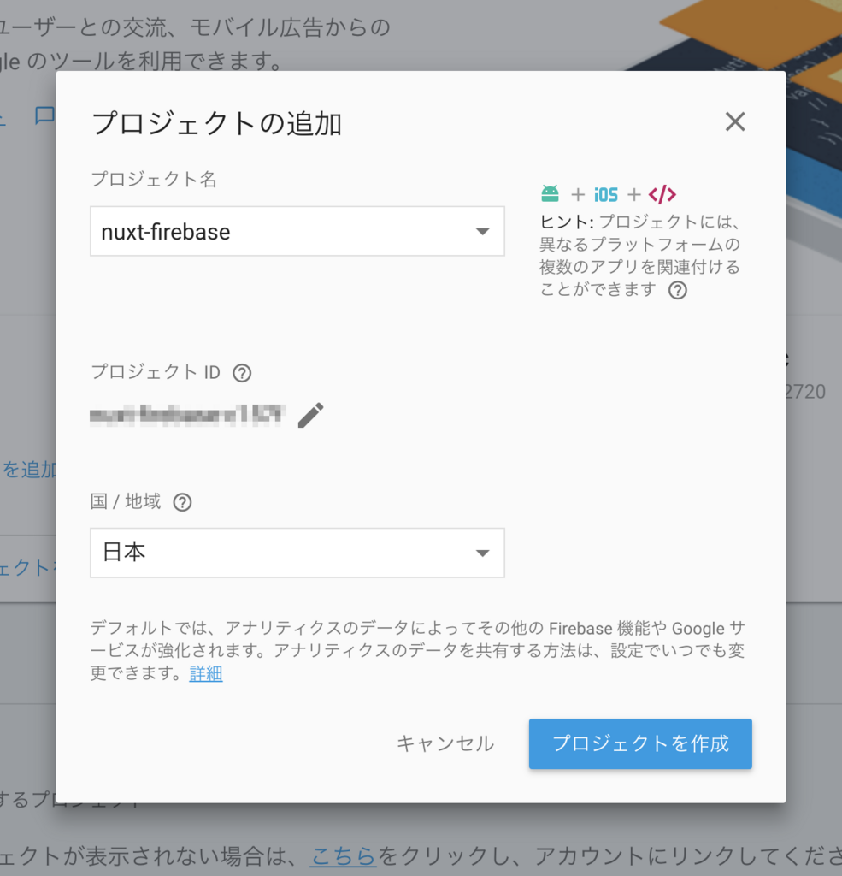Click the 国 / 地域 label
This screenshot has height=876, width=842.
tap(126, 501)
